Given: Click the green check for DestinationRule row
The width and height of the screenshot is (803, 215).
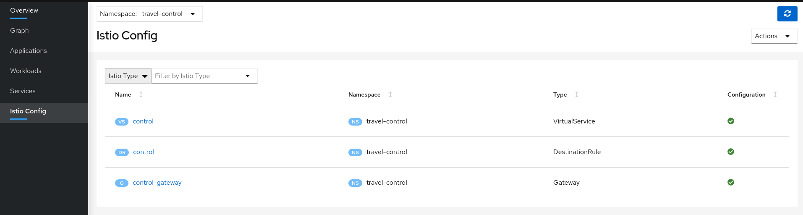Looking at the screenshot, I should (x=731, y=152).
